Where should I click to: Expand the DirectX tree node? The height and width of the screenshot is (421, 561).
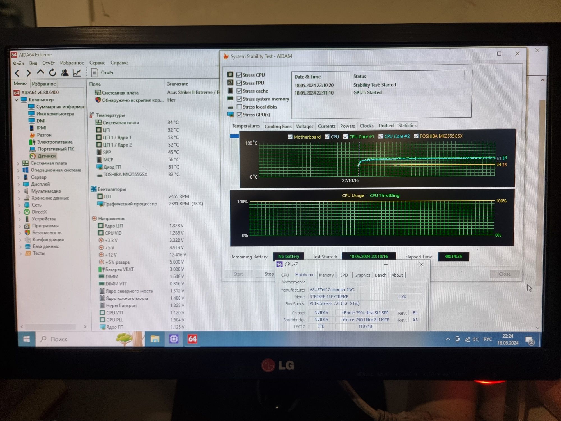19,212
